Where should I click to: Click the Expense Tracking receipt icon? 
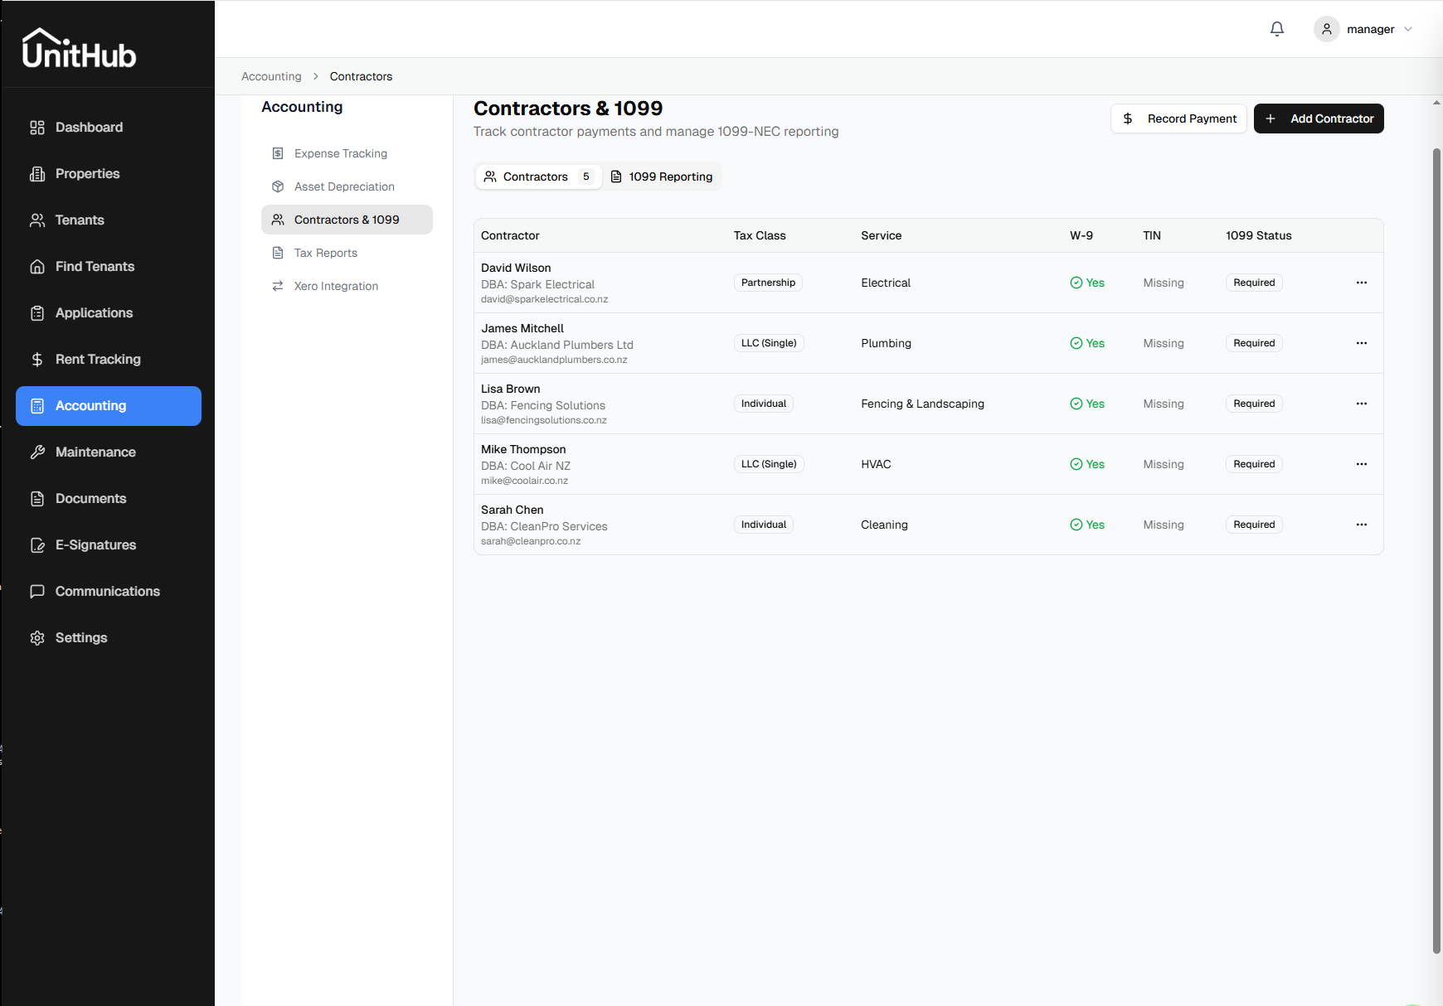278,153
